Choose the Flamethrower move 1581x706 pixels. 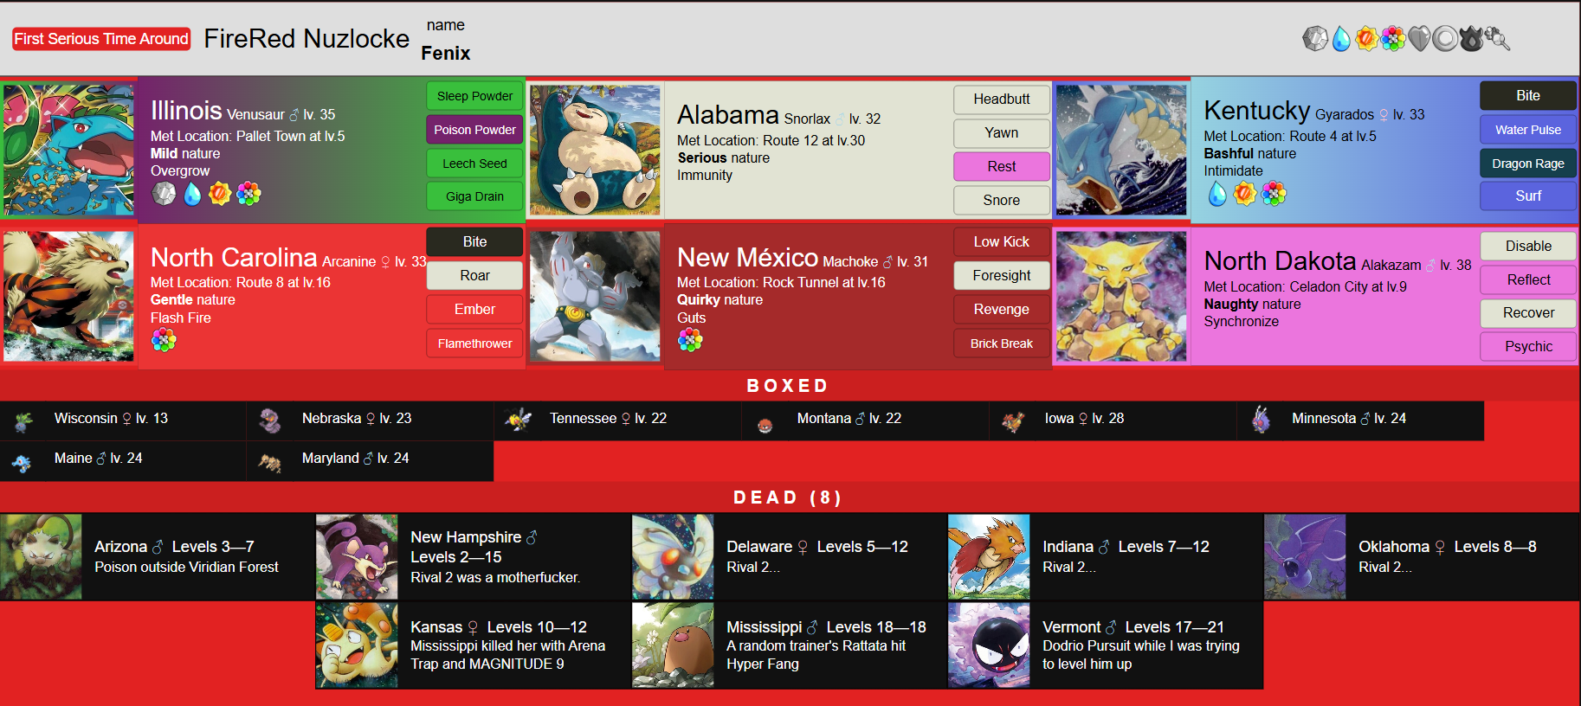tap(474, 343)
